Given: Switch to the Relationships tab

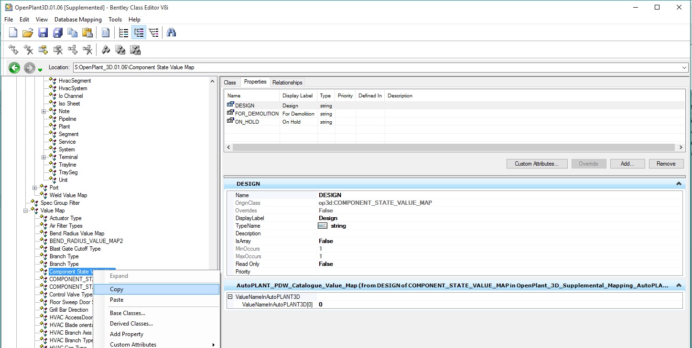Looking at the screenshot, I should coord(287,83).
